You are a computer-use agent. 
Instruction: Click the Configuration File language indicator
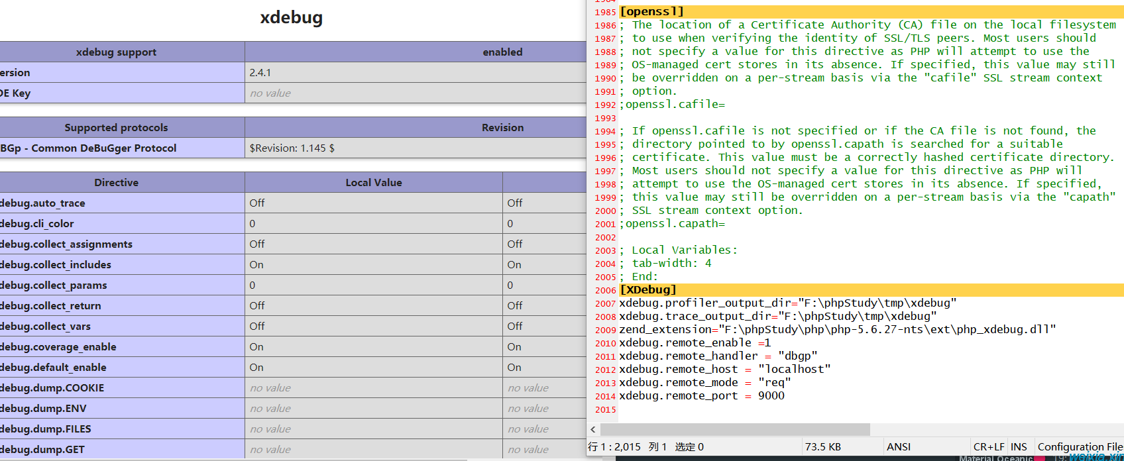tap(1080, 447)
